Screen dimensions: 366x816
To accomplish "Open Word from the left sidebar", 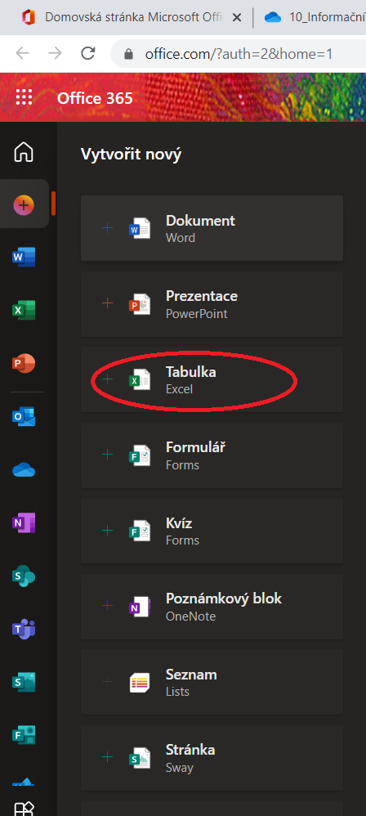I will point(24,257).
